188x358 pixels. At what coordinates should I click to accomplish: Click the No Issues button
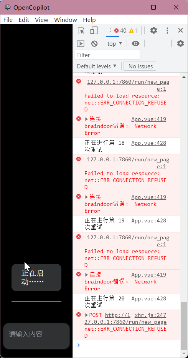[x=140, y=66]
